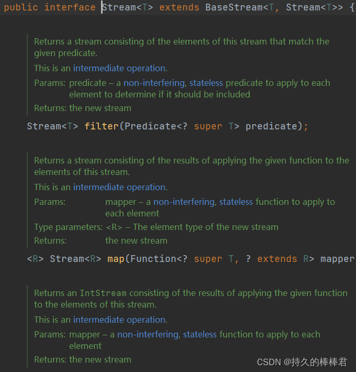Click the filter method name
The height and width of the screenshot is (372, 356).
[x=102, y=126]
